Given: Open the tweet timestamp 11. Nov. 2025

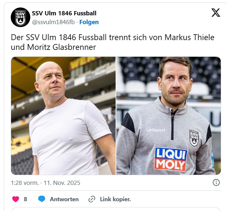Looking at the screenshot, I should 62,183.
